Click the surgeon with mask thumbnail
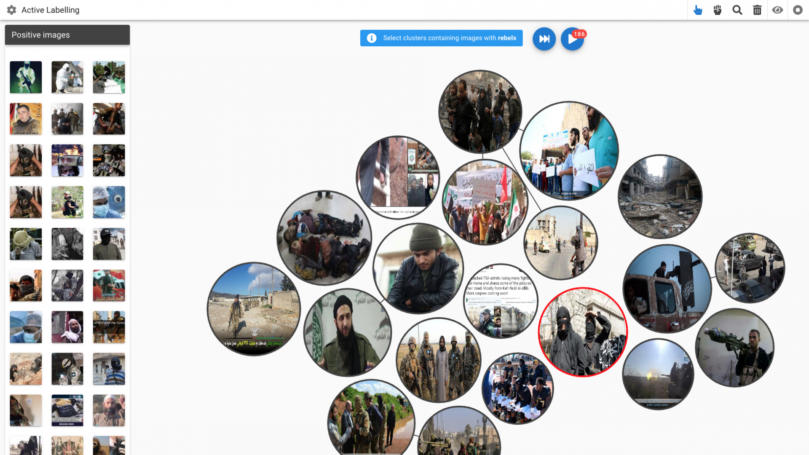Viewport: 809px width, 455px height. click(x=109, y=202)
